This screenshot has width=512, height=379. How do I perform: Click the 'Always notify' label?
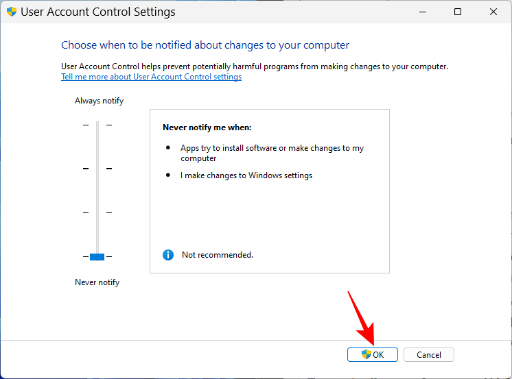pos(99,101)
